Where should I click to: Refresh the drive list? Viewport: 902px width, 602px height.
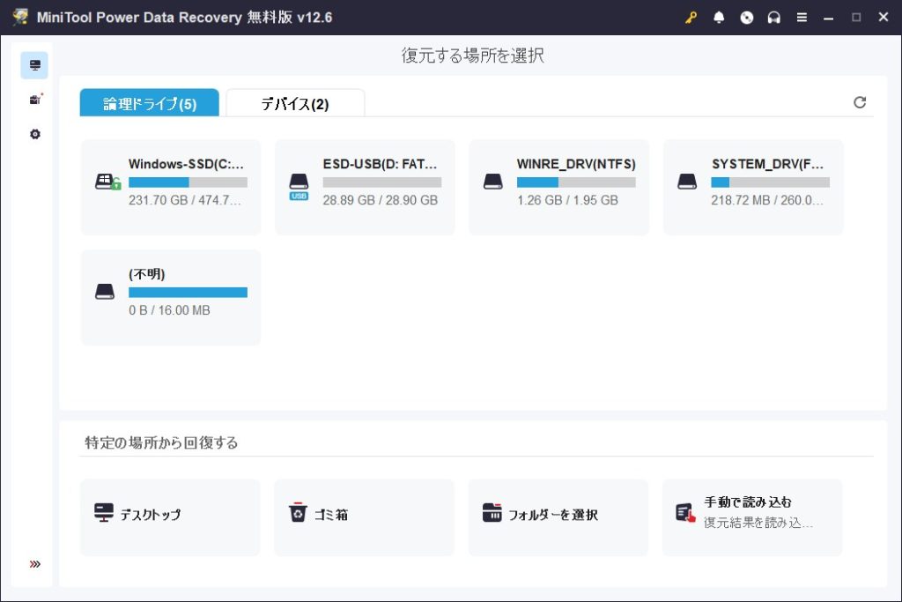pos(860,102)
